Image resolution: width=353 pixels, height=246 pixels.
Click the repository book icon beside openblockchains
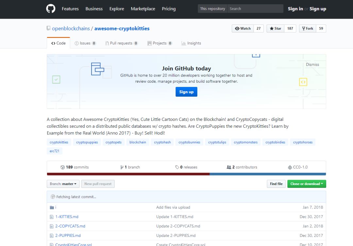48,28
